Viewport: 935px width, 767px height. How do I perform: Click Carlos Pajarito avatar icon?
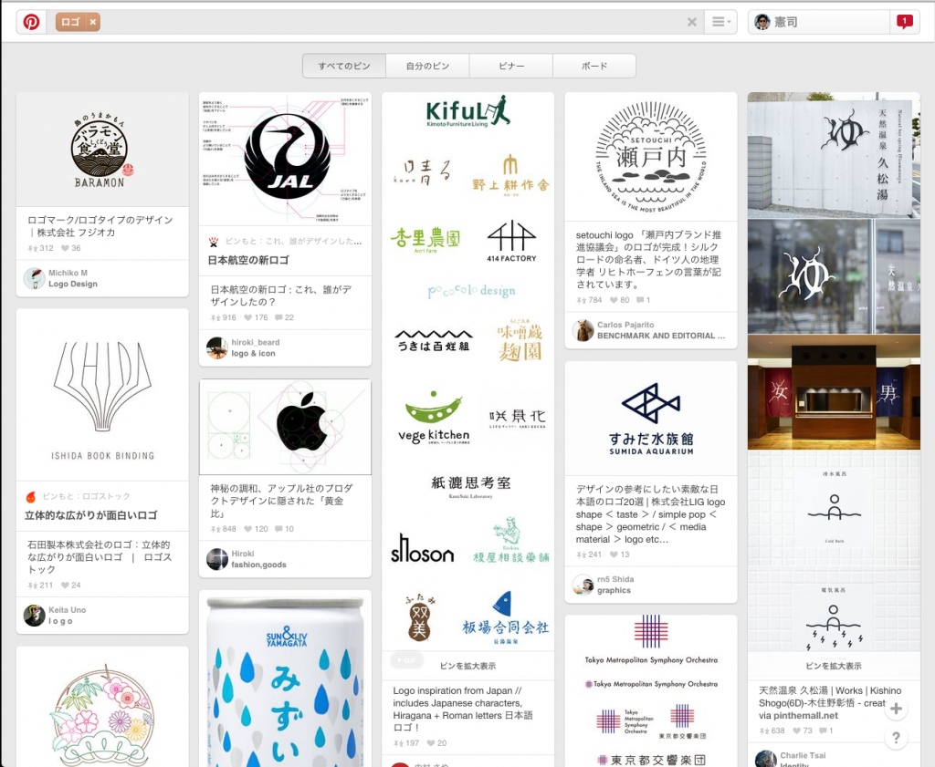pos(583,330)
